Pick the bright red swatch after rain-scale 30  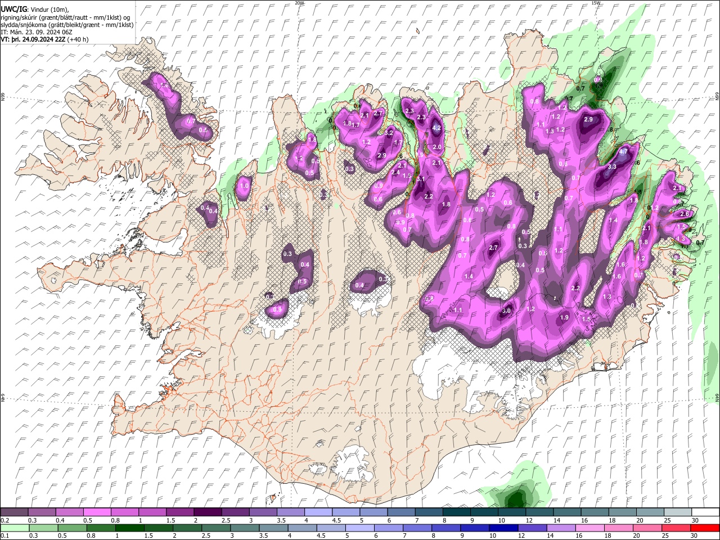point(705,528)
